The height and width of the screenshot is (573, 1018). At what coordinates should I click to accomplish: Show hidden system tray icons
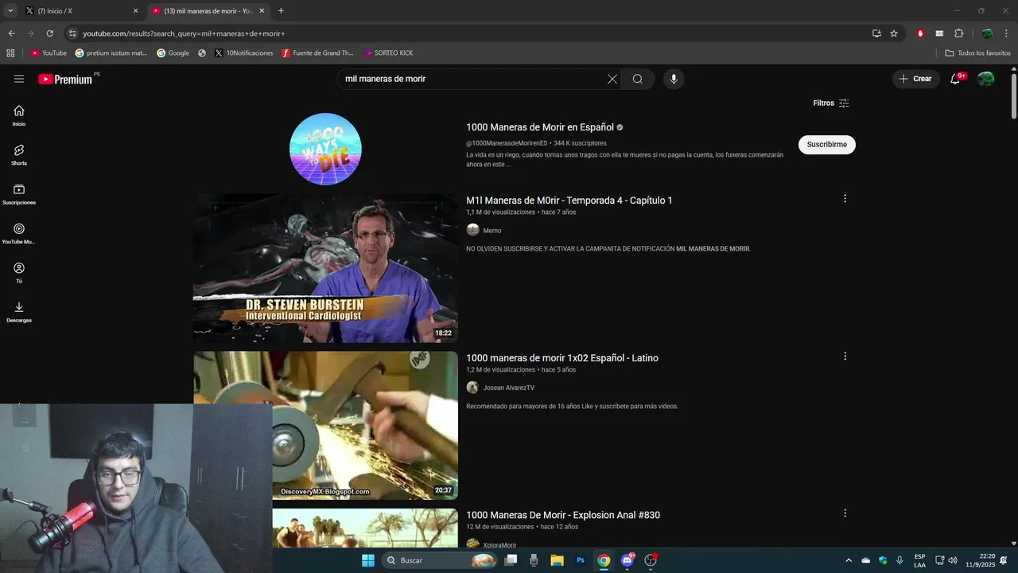(x=848, y=560)
